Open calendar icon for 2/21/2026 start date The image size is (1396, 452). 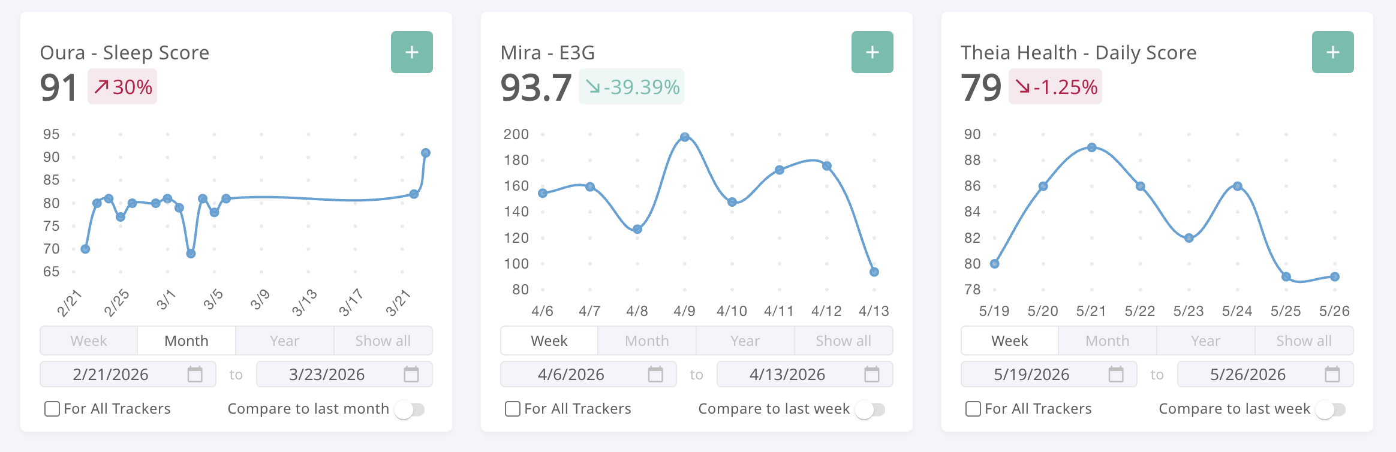195,374
